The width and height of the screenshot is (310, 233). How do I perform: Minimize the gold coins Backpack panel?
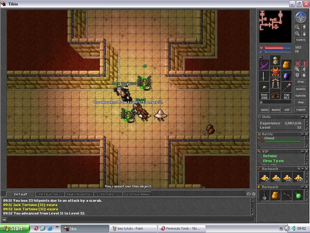(302, 169)
